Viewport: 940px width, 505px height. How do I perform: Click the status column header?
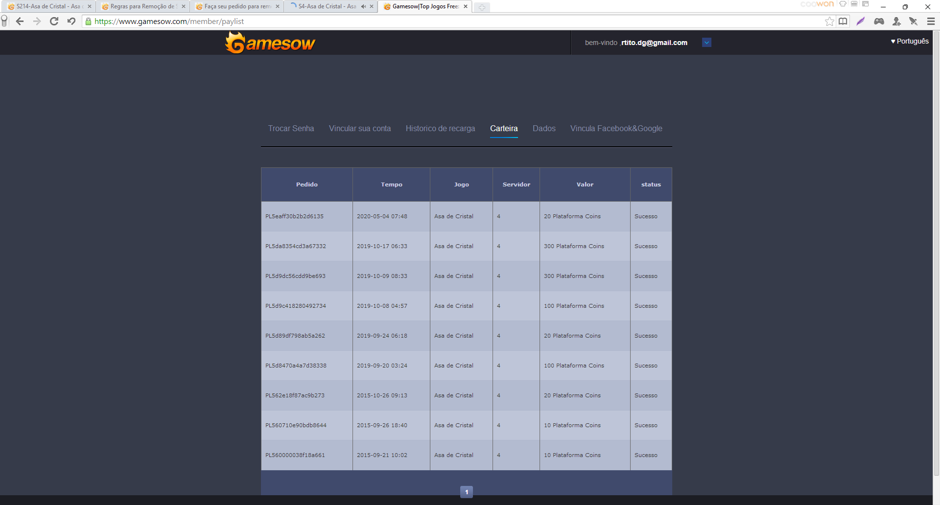click(651, 184)
